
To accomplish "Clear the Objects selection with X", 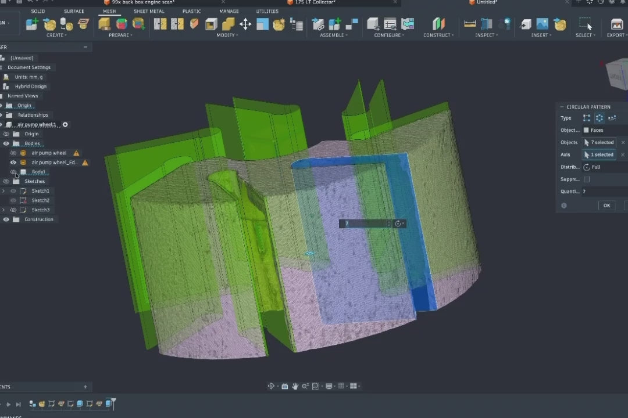I will [623, 142].
